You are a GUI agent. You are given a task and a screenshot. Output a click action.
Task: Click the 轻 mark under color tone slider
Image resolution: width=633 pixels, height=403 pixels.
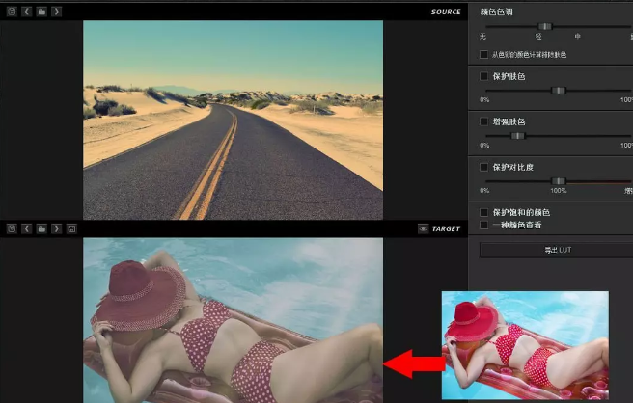538,37
